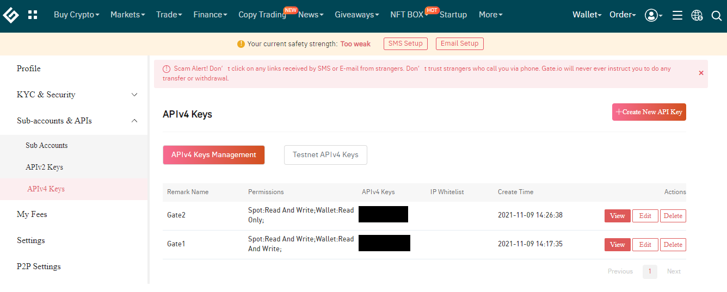Click create time 2021-11-09 14:17:35
Image resolution: width=727 pixels, height=292 pixels.
point(530,244)
